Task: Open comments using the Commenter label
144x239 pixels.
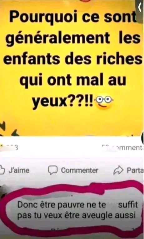Action: pyautogui.click(x=80, y=170)
